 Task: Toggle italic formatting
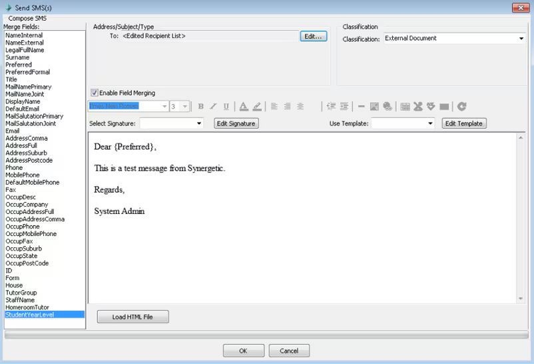213,107
